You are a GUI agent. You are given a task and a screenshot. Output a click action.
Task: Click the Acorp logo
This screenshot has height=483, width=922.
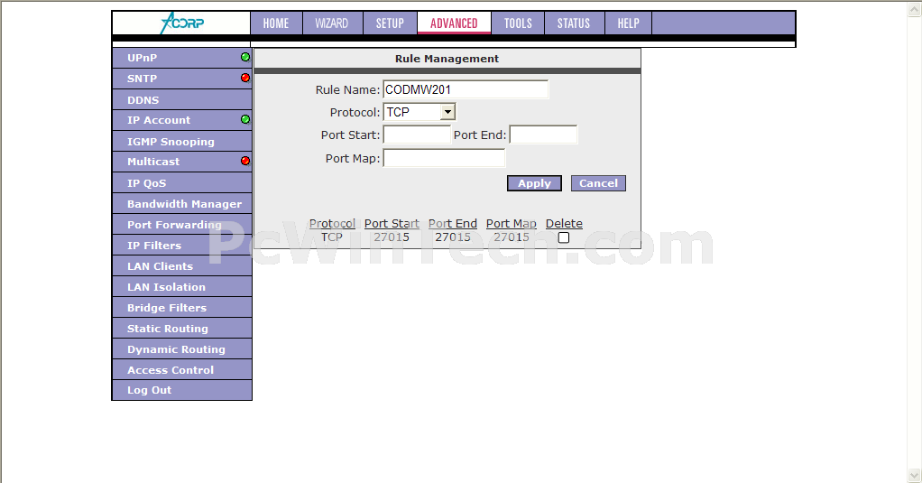click(x=182, y=23)
